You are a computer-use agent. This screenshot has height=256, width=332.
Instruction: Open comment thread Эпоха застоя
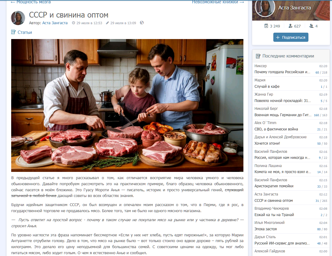[265, 229]
